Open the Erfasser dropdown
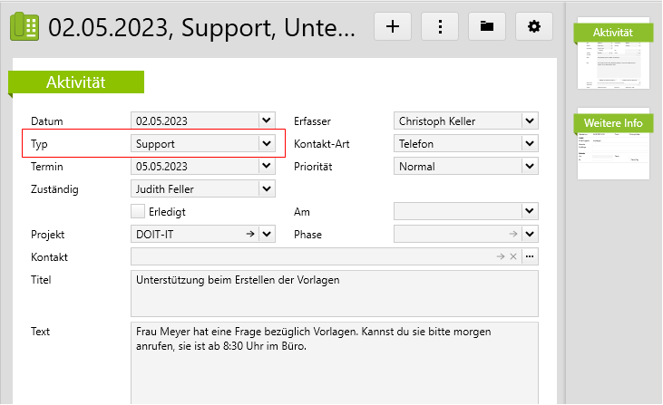This screenshot has width=663, height=405. tap(530, 121)
